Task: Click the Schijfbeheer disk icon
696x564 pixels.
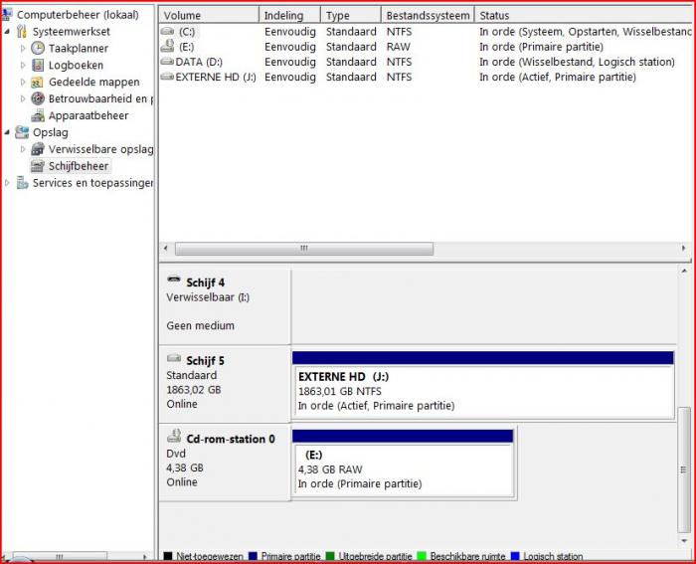Action: coord(38,166)
